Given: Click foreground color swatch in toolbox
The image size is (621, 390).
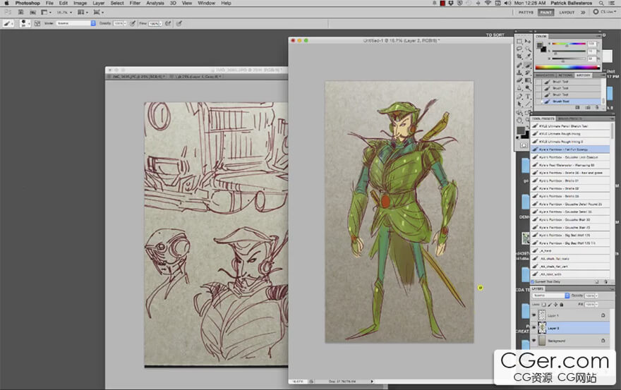Looking at the screenshot, I should [521, 130].
